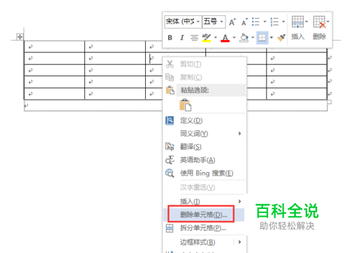Toggle Italic formatting in mini toolbar

(x=182, y=37)
